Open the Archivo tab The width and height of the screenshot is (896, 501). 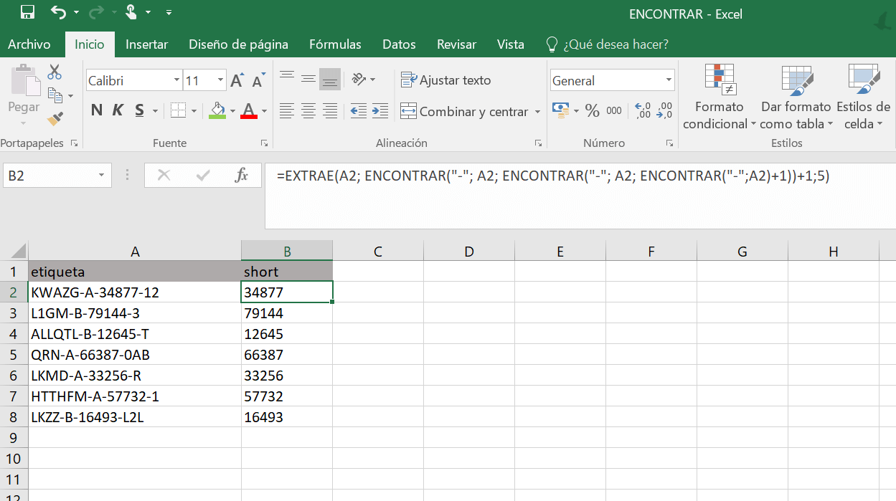(x=29, y=44)
